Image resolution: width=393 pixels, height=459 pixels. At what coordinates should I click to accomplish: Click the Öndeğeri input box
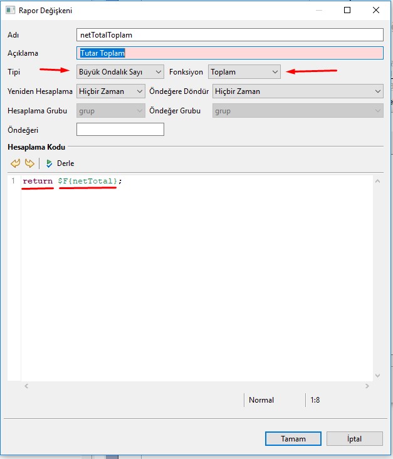(120, 130)
